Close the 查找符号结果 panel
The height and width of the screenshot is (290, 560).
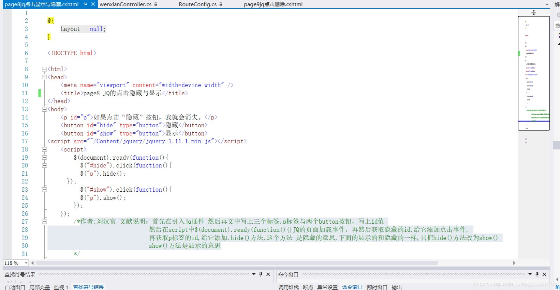268,274
